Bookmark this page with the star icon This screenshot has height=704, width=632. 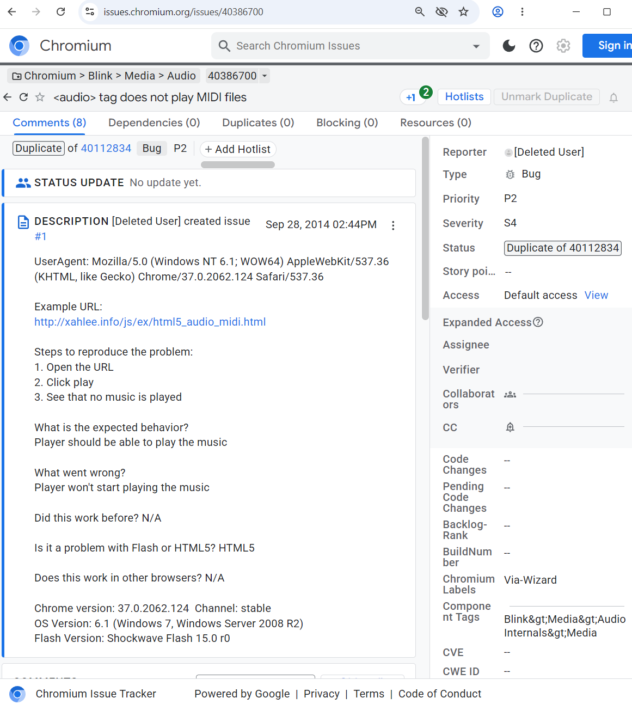pyautogui.click(x=463, y=11)
